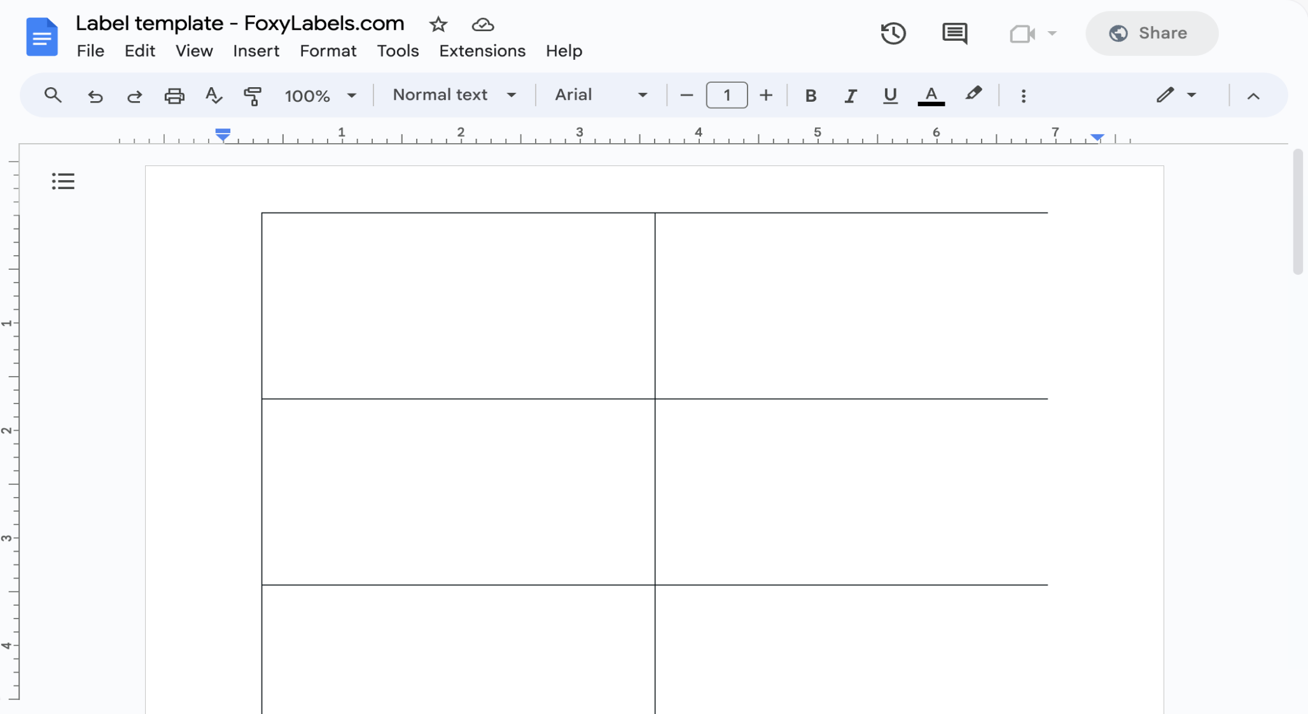This screenshot has height=714, width=1308.
Task: Run spelling and grammar check
Action: 214,95
